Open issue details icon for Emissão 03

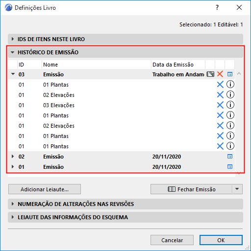click(x=230, y=74)
